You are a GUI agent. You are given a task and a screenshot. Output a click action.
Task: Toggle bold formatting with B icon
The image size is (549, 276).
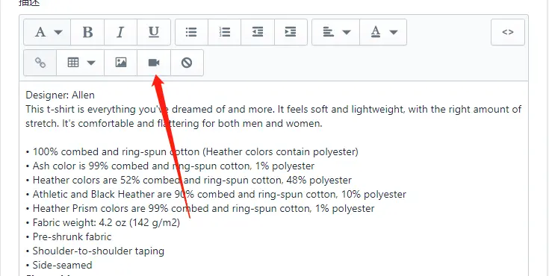[x=87, y=32]
